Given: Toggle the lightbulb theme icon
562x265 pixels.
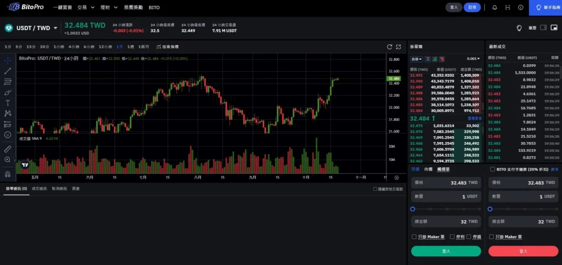Looking at the screenshot, I should 519,28.
